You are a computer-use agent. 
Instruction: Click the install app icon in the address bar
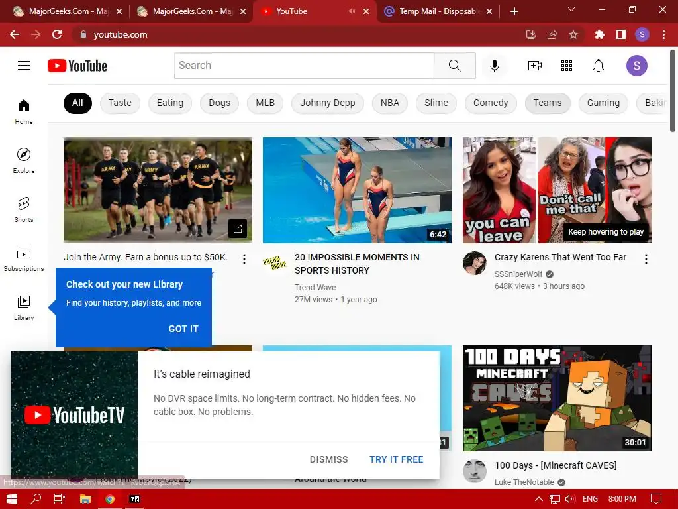pos(531,34)
